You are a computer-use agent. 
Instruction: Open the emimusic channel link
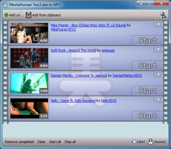pyautogui.click(x=108, y=50)
